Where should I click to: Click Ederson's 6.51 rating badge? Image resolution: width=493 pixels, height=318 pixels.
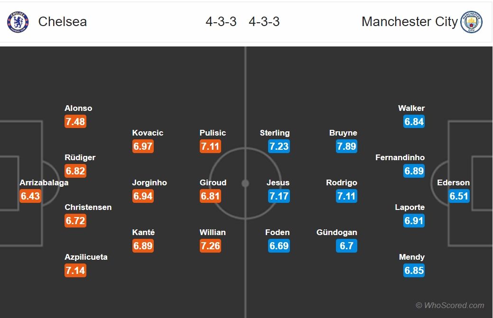459,196
